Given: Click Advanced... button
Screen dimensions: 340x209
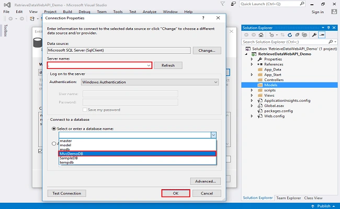Looking at the screenshot, I should click(x=206, y=181).
